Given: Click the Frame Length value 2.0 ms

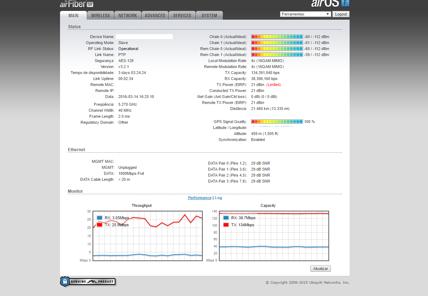Looking at the screenshot, I should pyautogui.click(x=124, y=116).
